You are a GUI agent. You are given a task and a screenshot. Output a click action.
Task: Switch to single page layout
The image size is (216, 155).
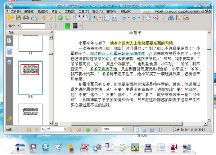click(x=137, y=130)
